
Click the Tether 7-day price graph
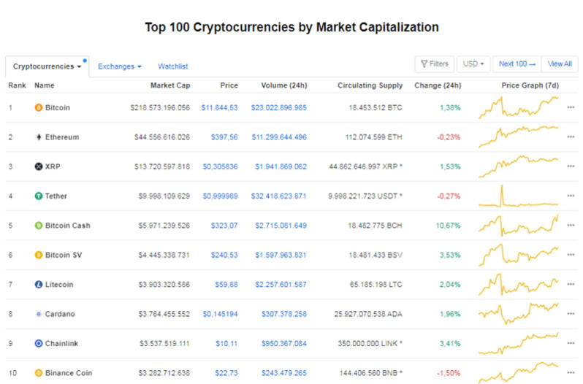pos(519,196)
